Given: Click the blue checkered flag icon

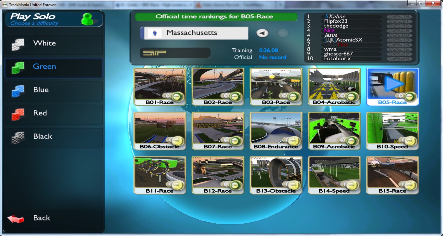Looking at the screenshot, I should tap(18, 91).
